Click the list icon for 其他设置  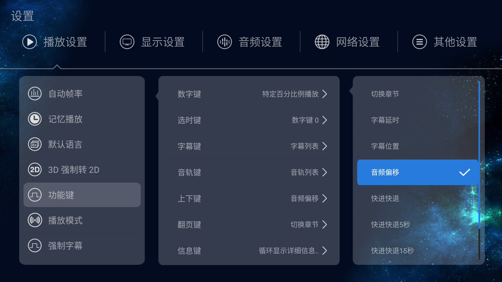point(420,42)
